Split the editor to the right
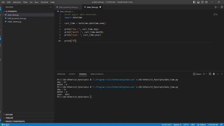Image resolution: width=224 pixels, height=126 pixels. [222, 7]
